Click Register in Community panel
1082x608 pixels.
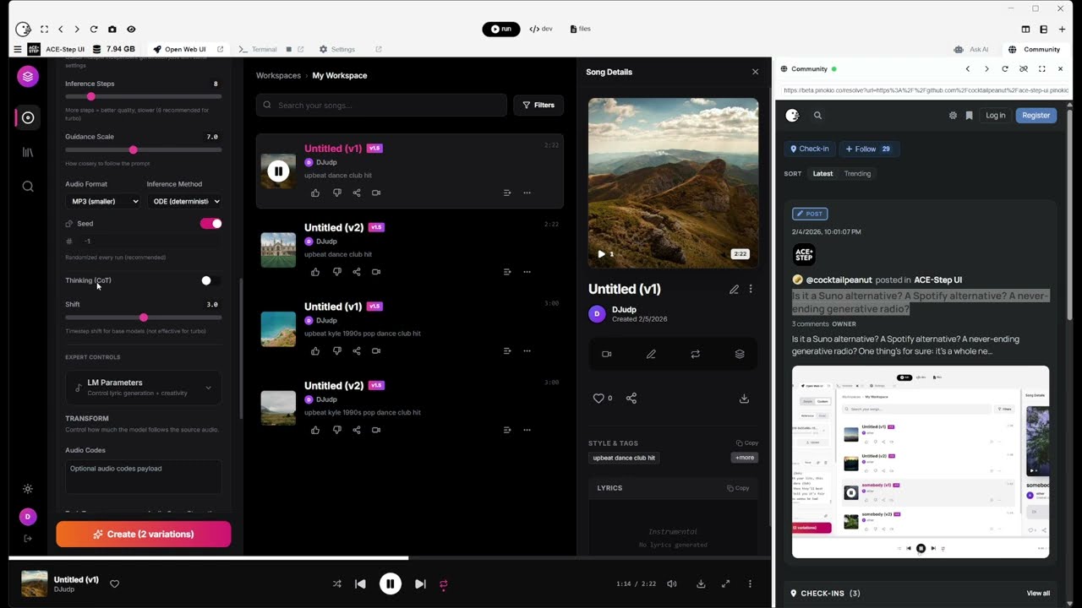[x=1036, y=116]
